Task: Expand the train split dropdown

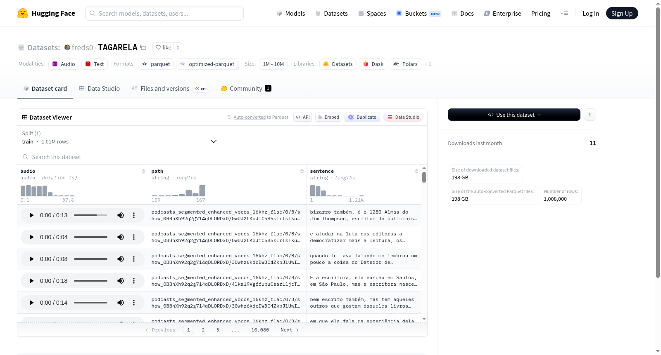Action: 119,137
